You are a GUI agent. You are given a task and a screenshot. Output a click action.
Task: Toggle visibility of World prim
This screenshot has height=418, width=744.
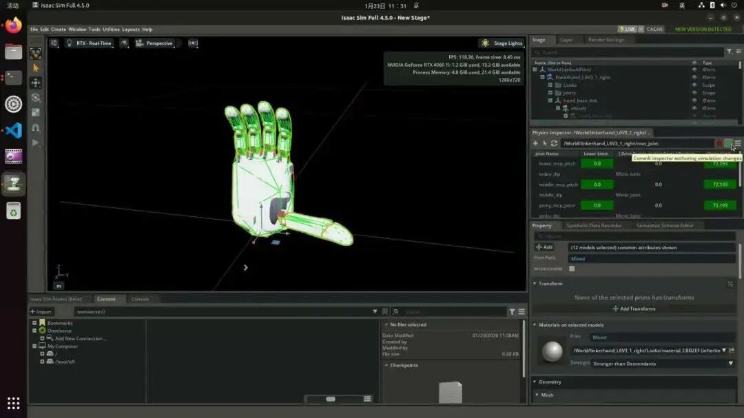coord(694,70)
